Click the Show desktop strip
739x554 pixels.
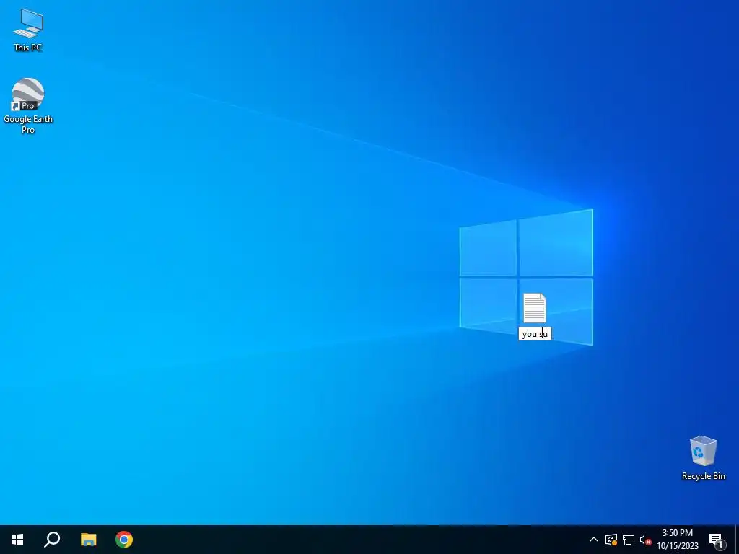click(x=737, y=540)
